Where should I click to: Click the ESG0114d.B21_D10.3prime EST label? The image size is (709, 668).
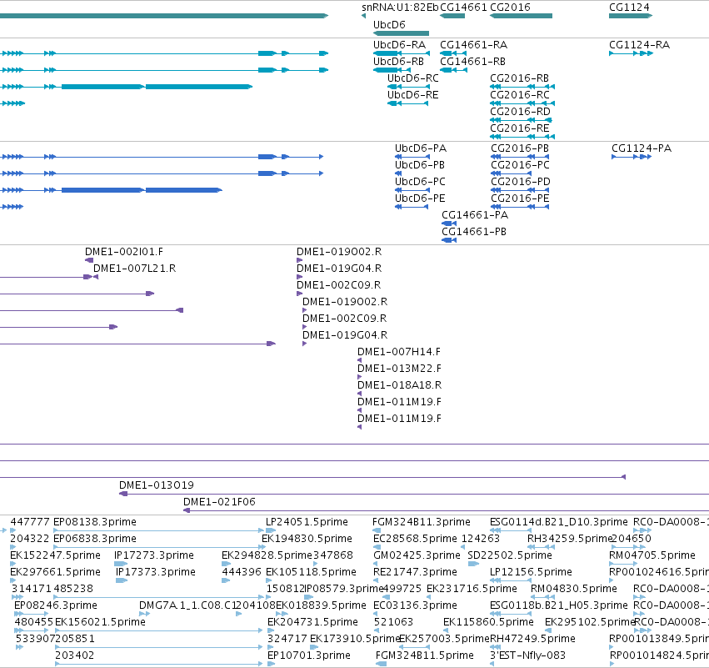click(559, 522)
